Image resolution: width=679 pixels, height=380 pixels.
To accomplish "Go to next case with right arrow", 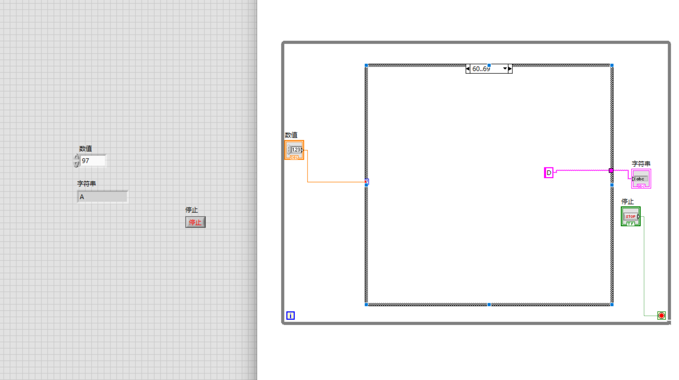I will 510,69.
